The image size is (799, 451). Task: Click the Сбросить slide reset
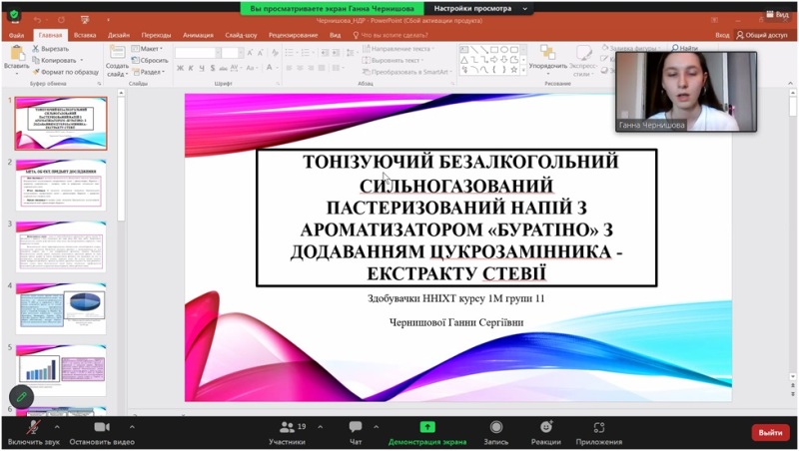(x=150, y=60)
